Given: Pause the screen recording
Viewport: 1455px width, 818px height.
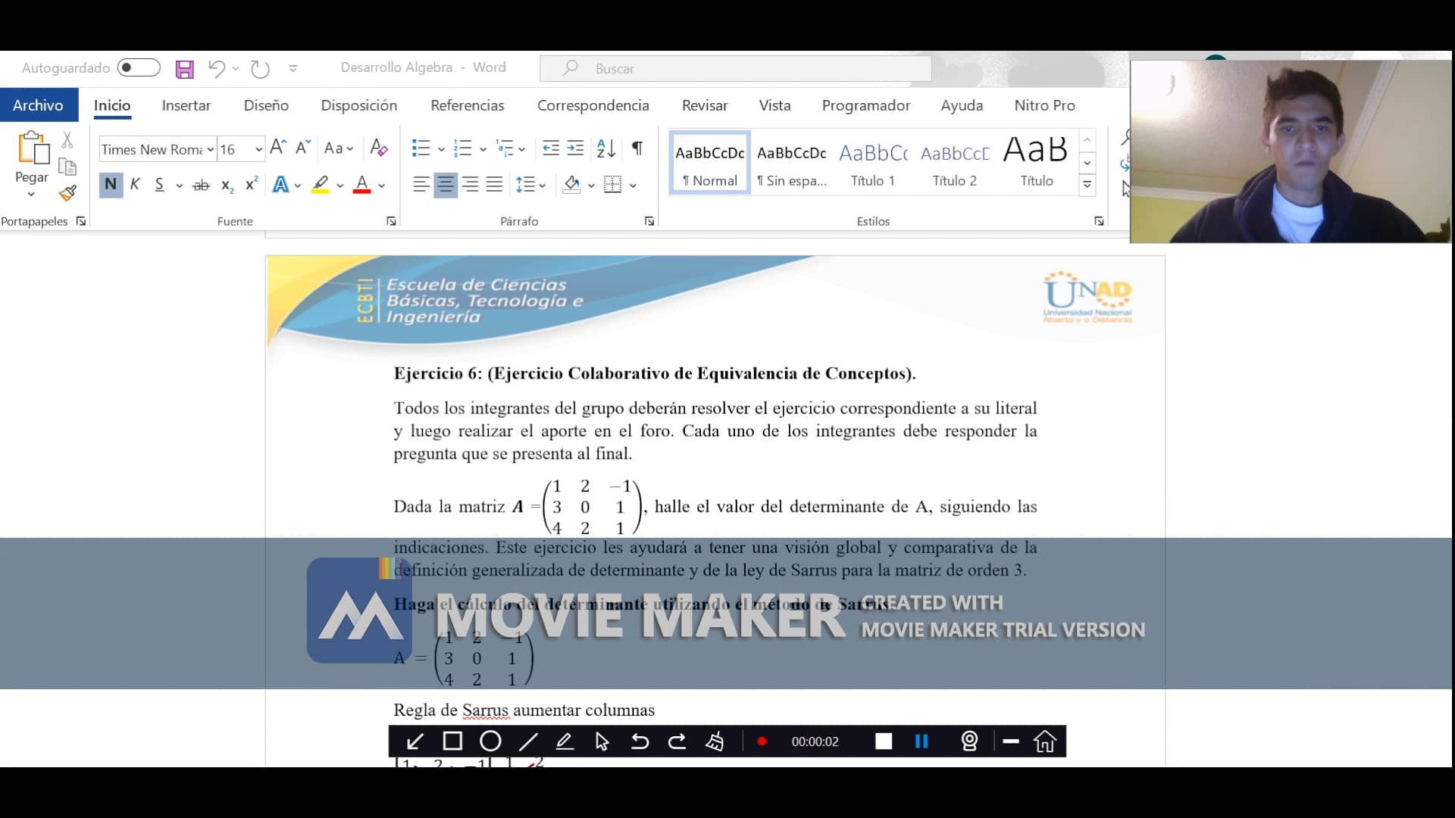Looking at the screenshot, I should click(921, 742).
